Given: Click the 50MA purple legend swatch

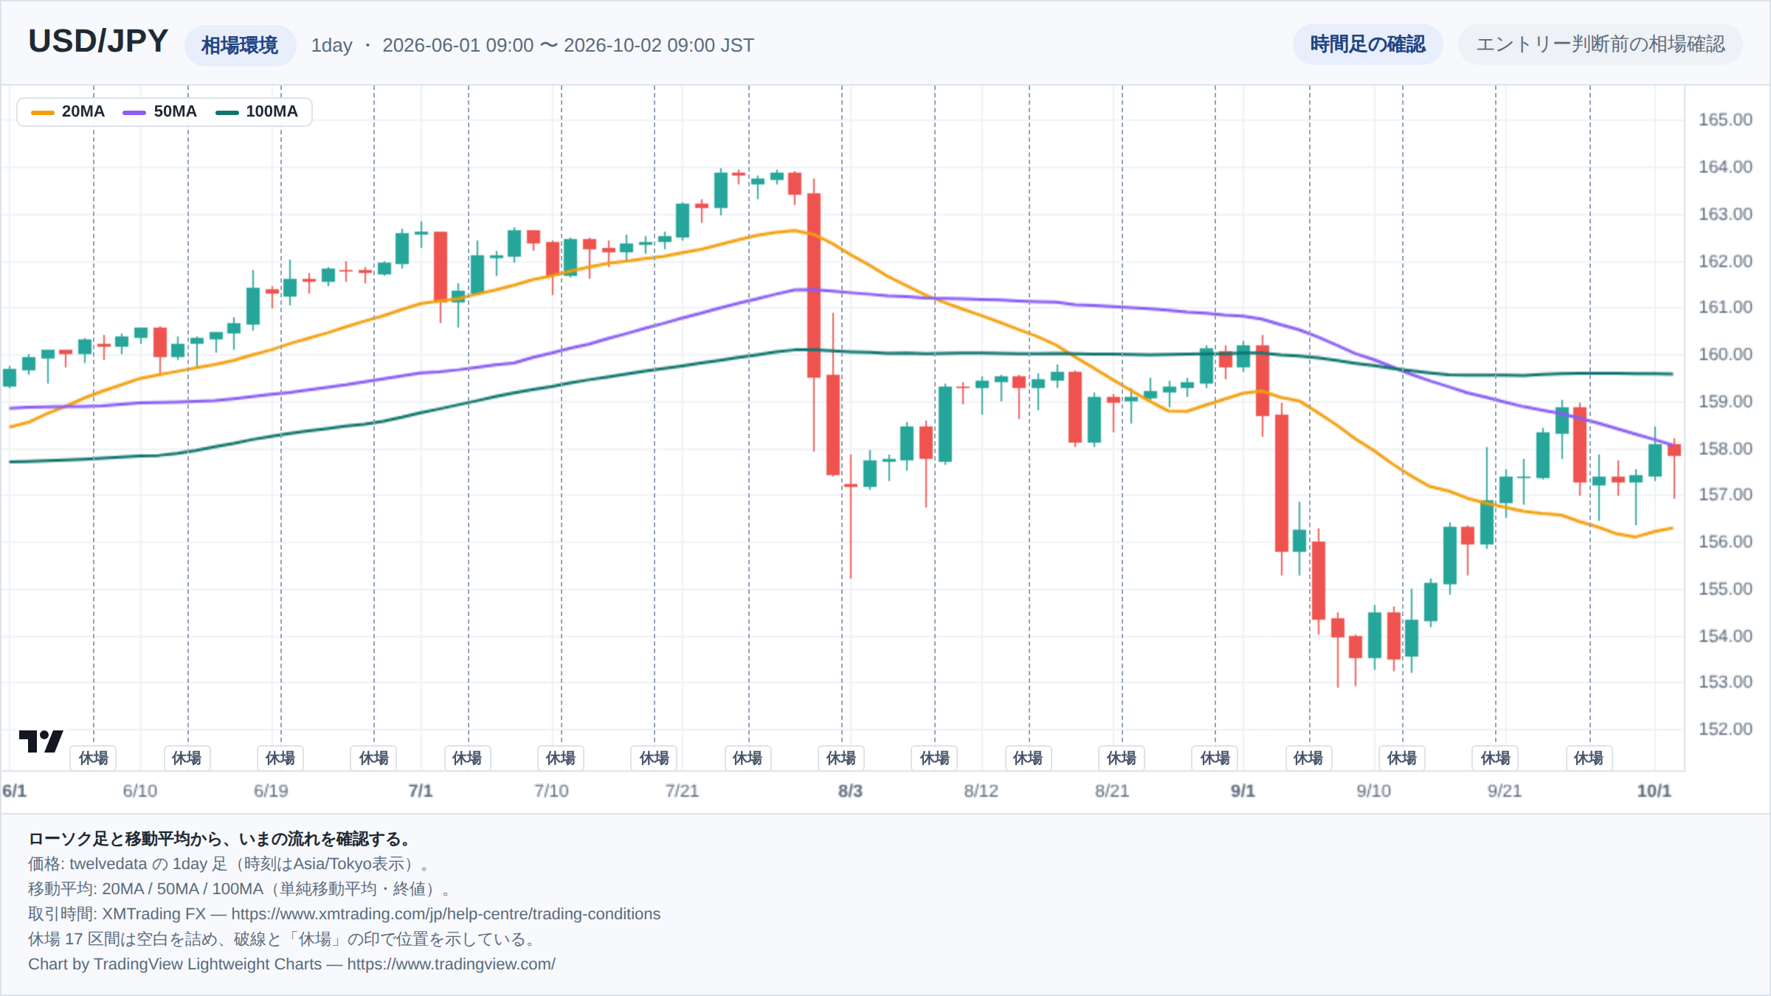Looking at the screenshot, I should (x=134, y=112).
